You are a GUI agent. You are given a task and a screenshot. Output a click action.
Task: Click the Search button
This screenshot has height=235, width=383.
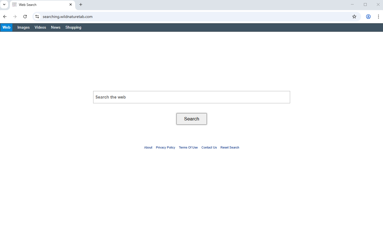(192, 119)
